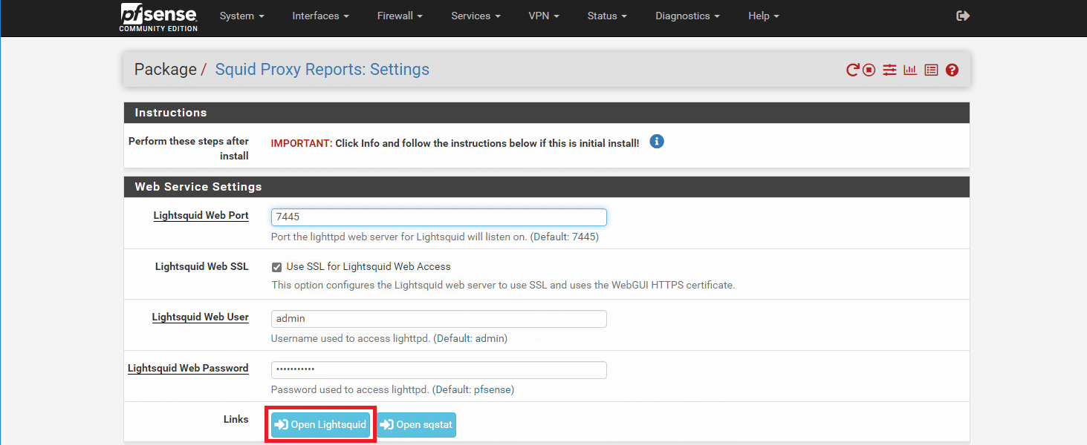Open the System dropdown menu
Image resolution: width=1087 pixels, height=445 pixels.
(242, 16)
